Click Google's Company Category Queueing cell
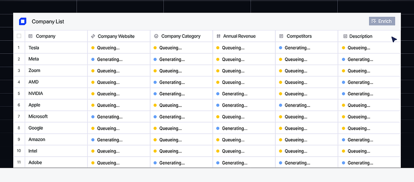Image resolution: width=414 pixels, height=182 pixels. pyautogui.click(x=181, y=128)
